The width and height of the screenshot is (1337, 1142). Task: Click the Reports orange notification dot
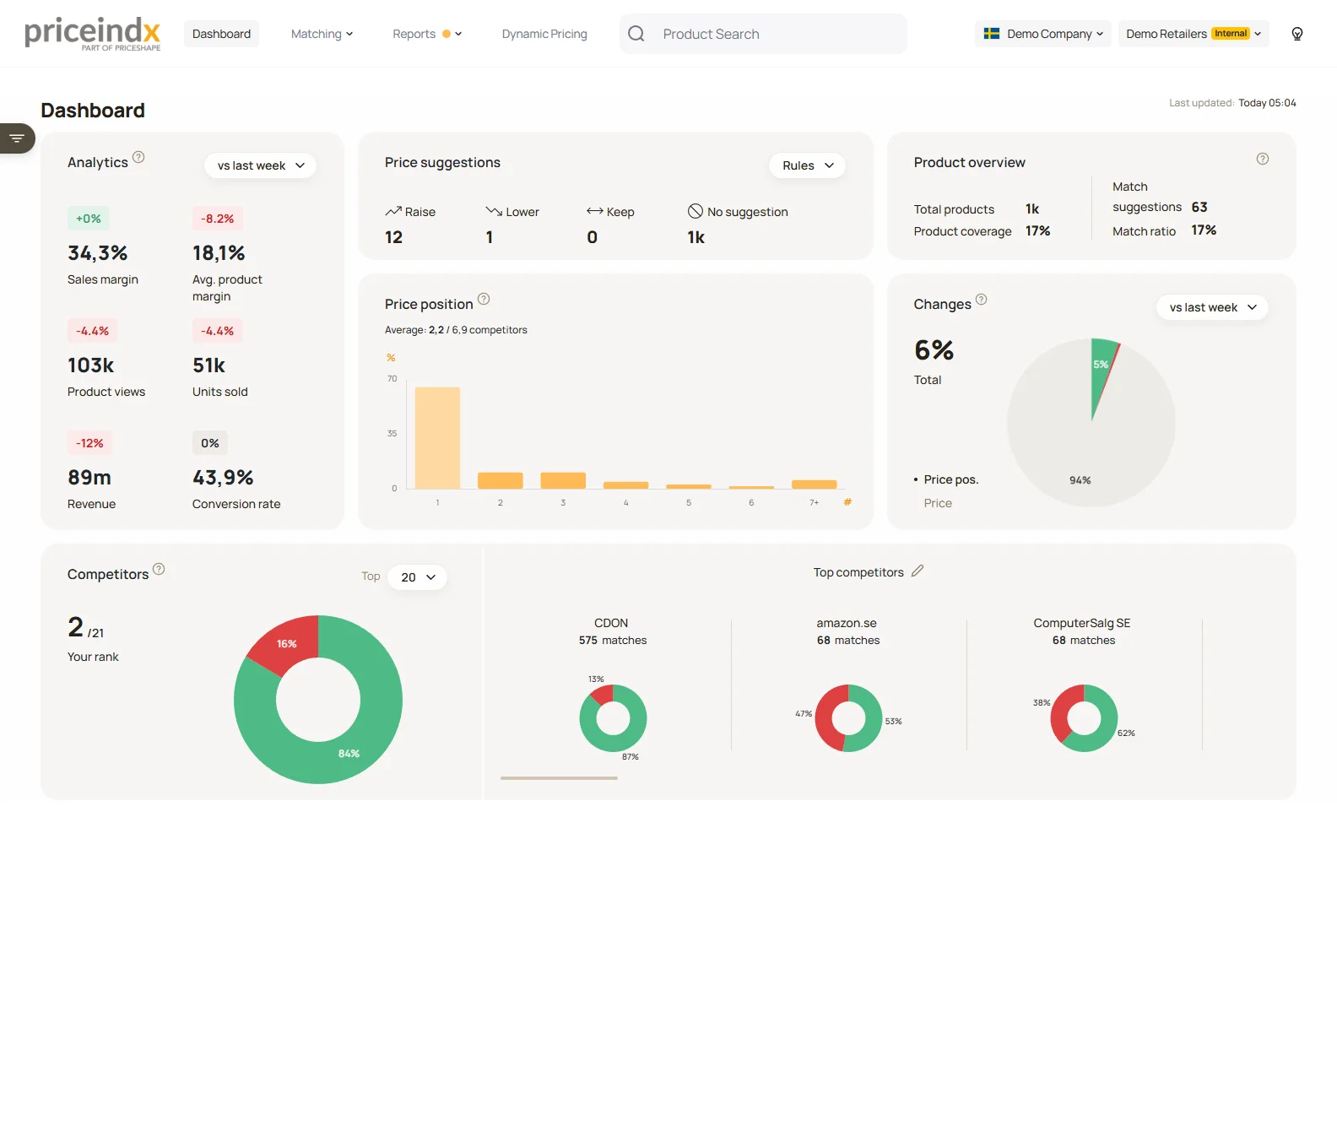click(447, 34)
